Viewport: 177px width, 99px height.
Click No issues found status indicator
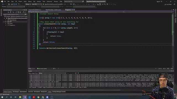42,68
